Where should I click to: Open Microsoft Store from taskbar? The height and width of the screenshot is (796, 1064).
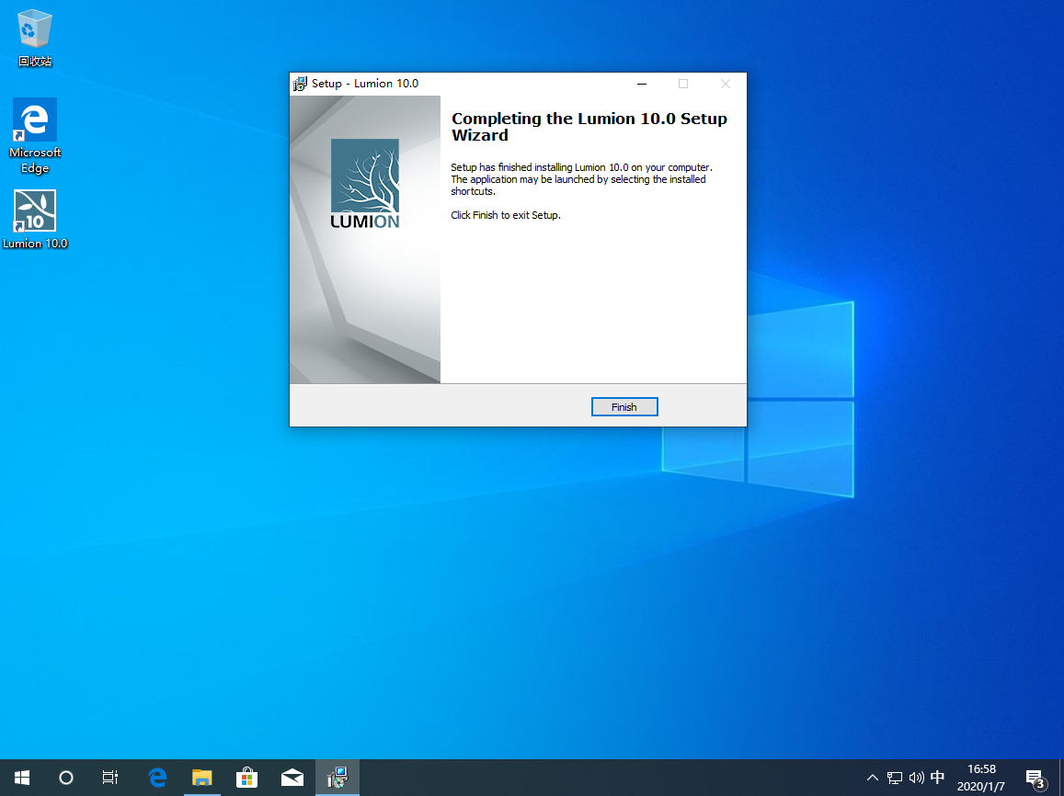coord(247,778)
